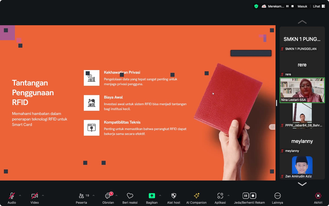Stop recording from top status bar
The height and width of the screenshot is (206, 329).
(x=293, y=6)
